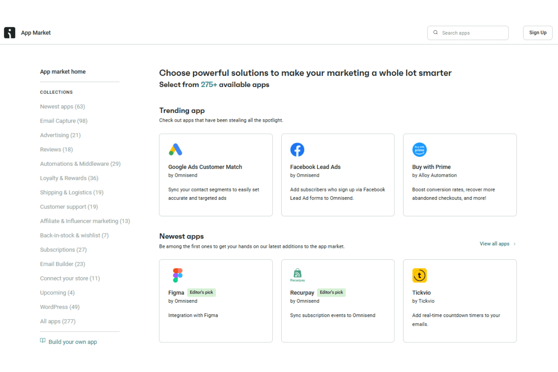This screenshot has height=372, width=558.
Task: Open the Buy with Prime title
Action: (x=431, y=167)
